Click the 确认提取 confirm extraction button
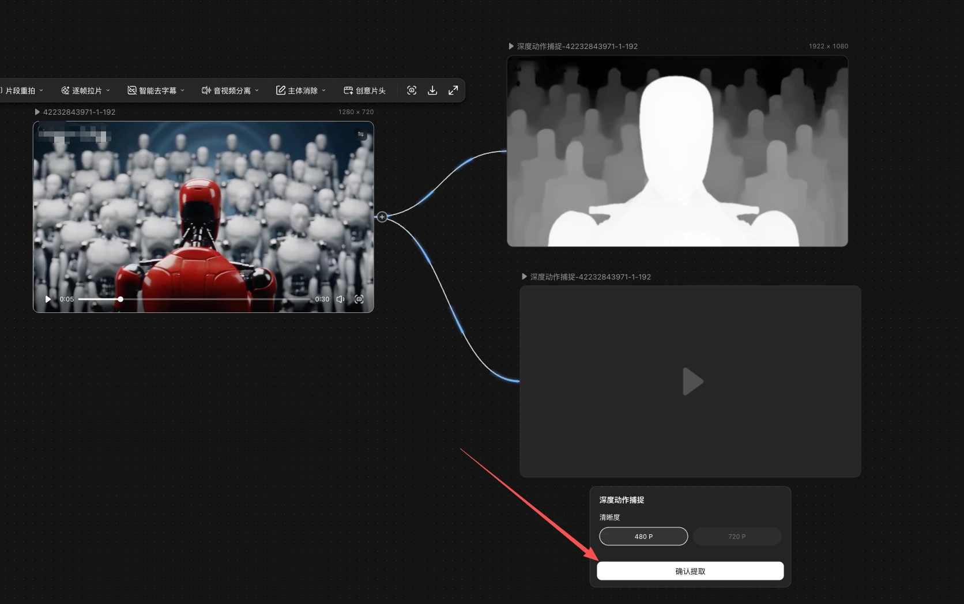The height and width of the screenshot is (604, 964). [x=690, y=571]
